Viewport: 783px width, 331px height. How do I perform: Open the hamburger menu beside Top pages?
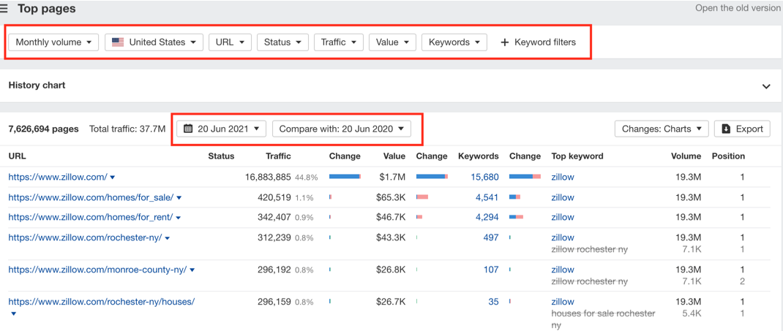pos(4,9)
